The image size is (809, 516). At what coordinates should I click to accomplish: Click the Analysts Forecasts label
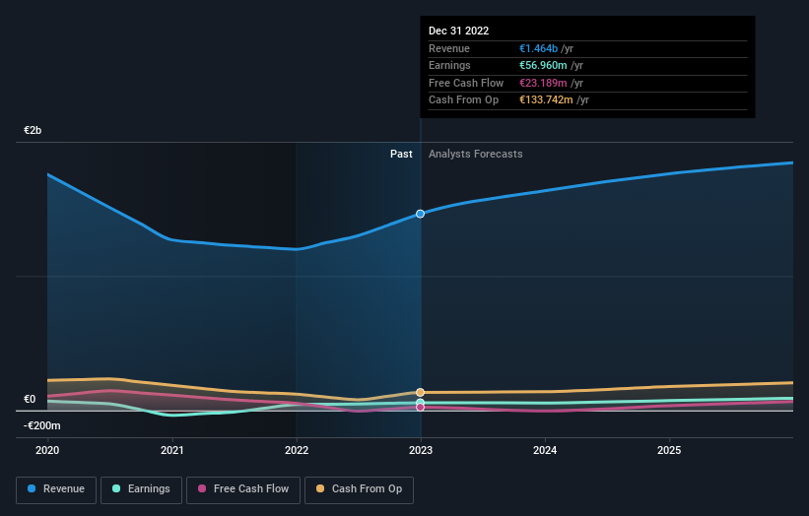coord(475,154)
